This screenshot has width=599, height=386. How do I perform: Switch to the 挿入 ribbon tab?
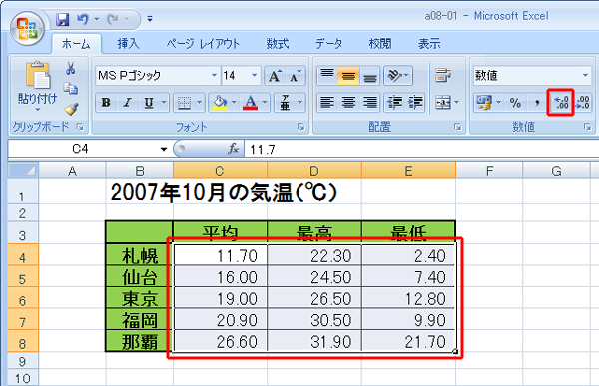(128, 44)
